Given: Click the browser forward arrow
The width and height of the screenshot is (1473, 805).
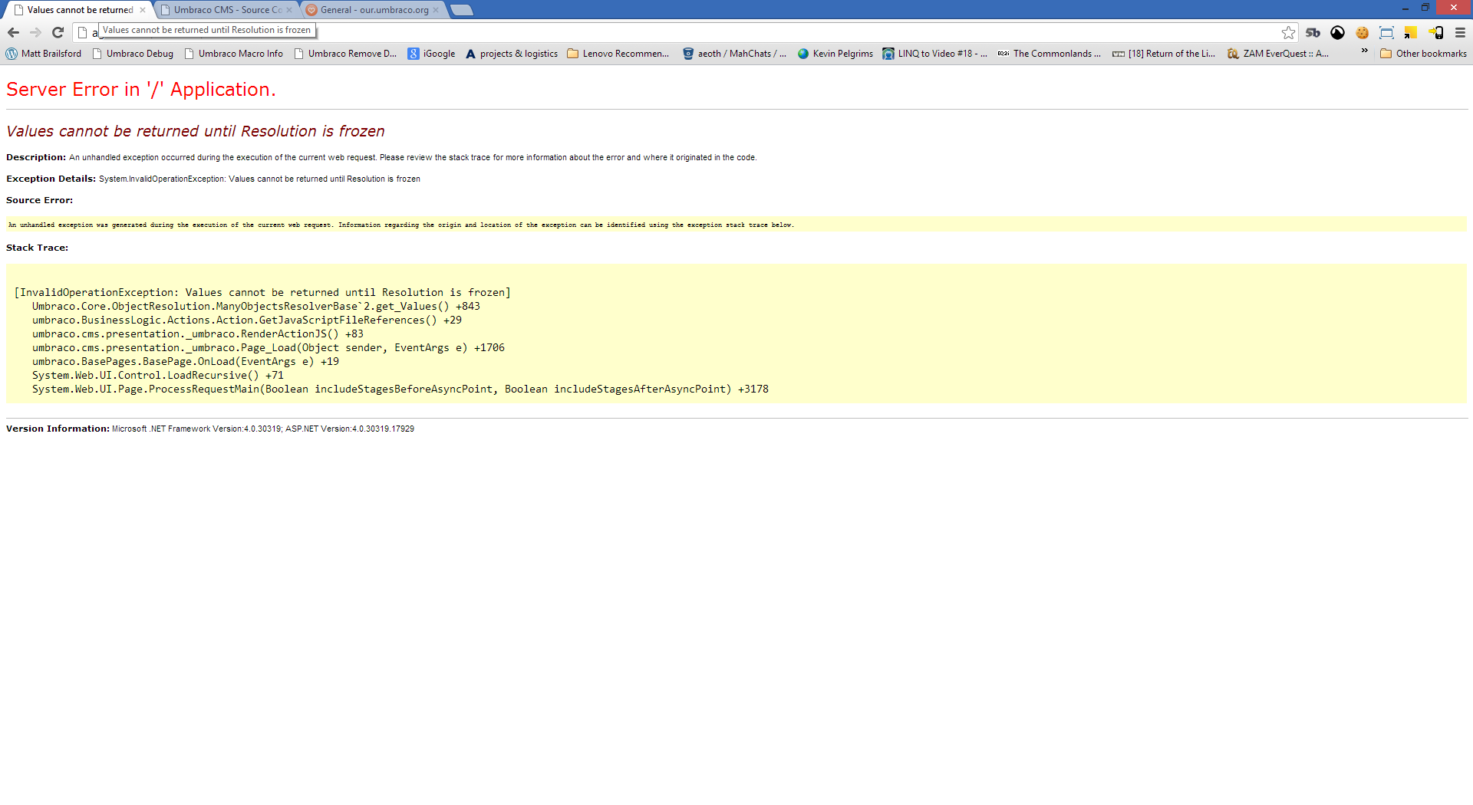Looking at the screenshot, I should click(35, 32).
